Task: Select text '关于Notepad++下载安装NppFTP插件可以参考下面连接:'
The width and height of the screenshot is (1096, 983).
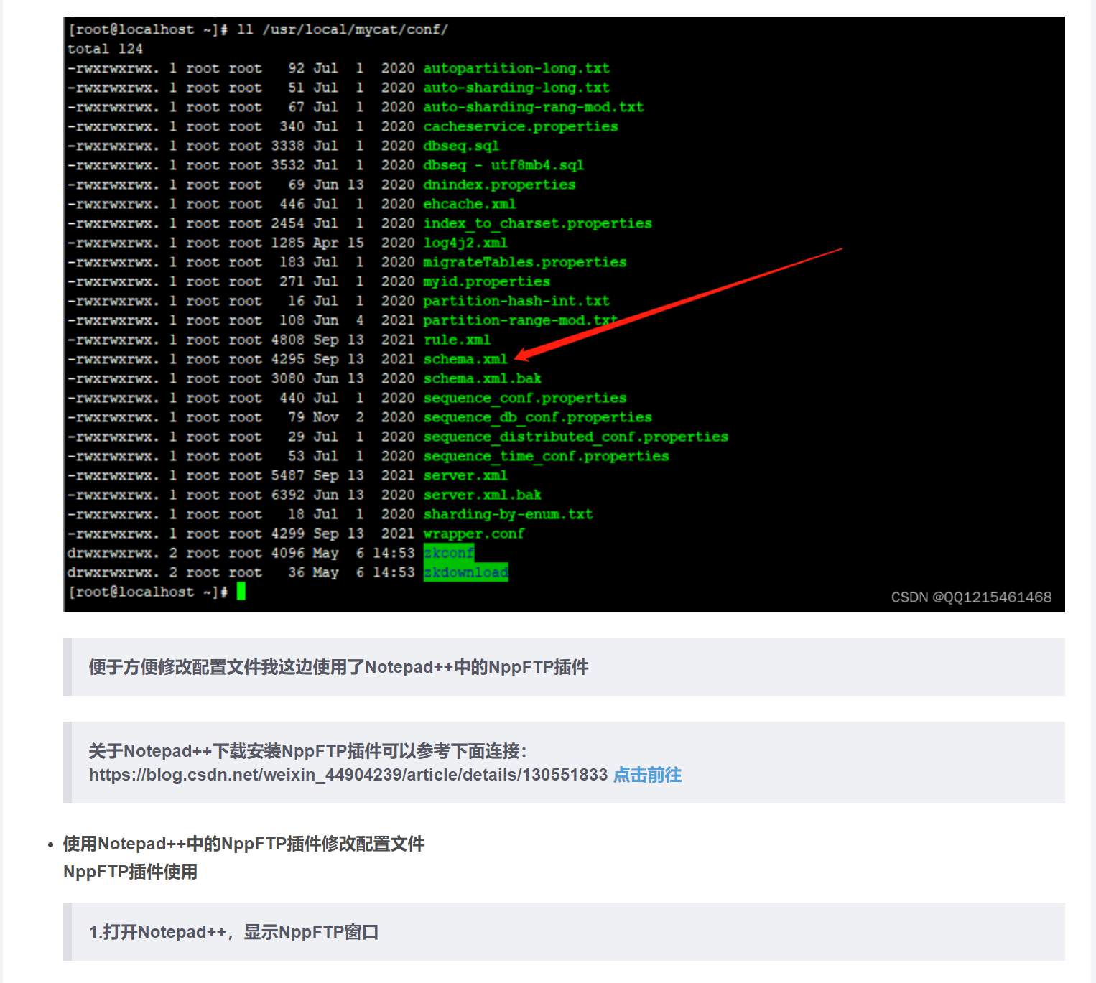Action: [x=308, y=751]
